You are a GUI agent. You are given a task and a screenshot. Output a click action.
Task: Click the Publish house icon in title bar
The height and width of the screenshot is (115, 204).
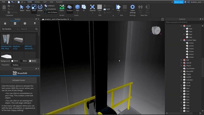19,2
